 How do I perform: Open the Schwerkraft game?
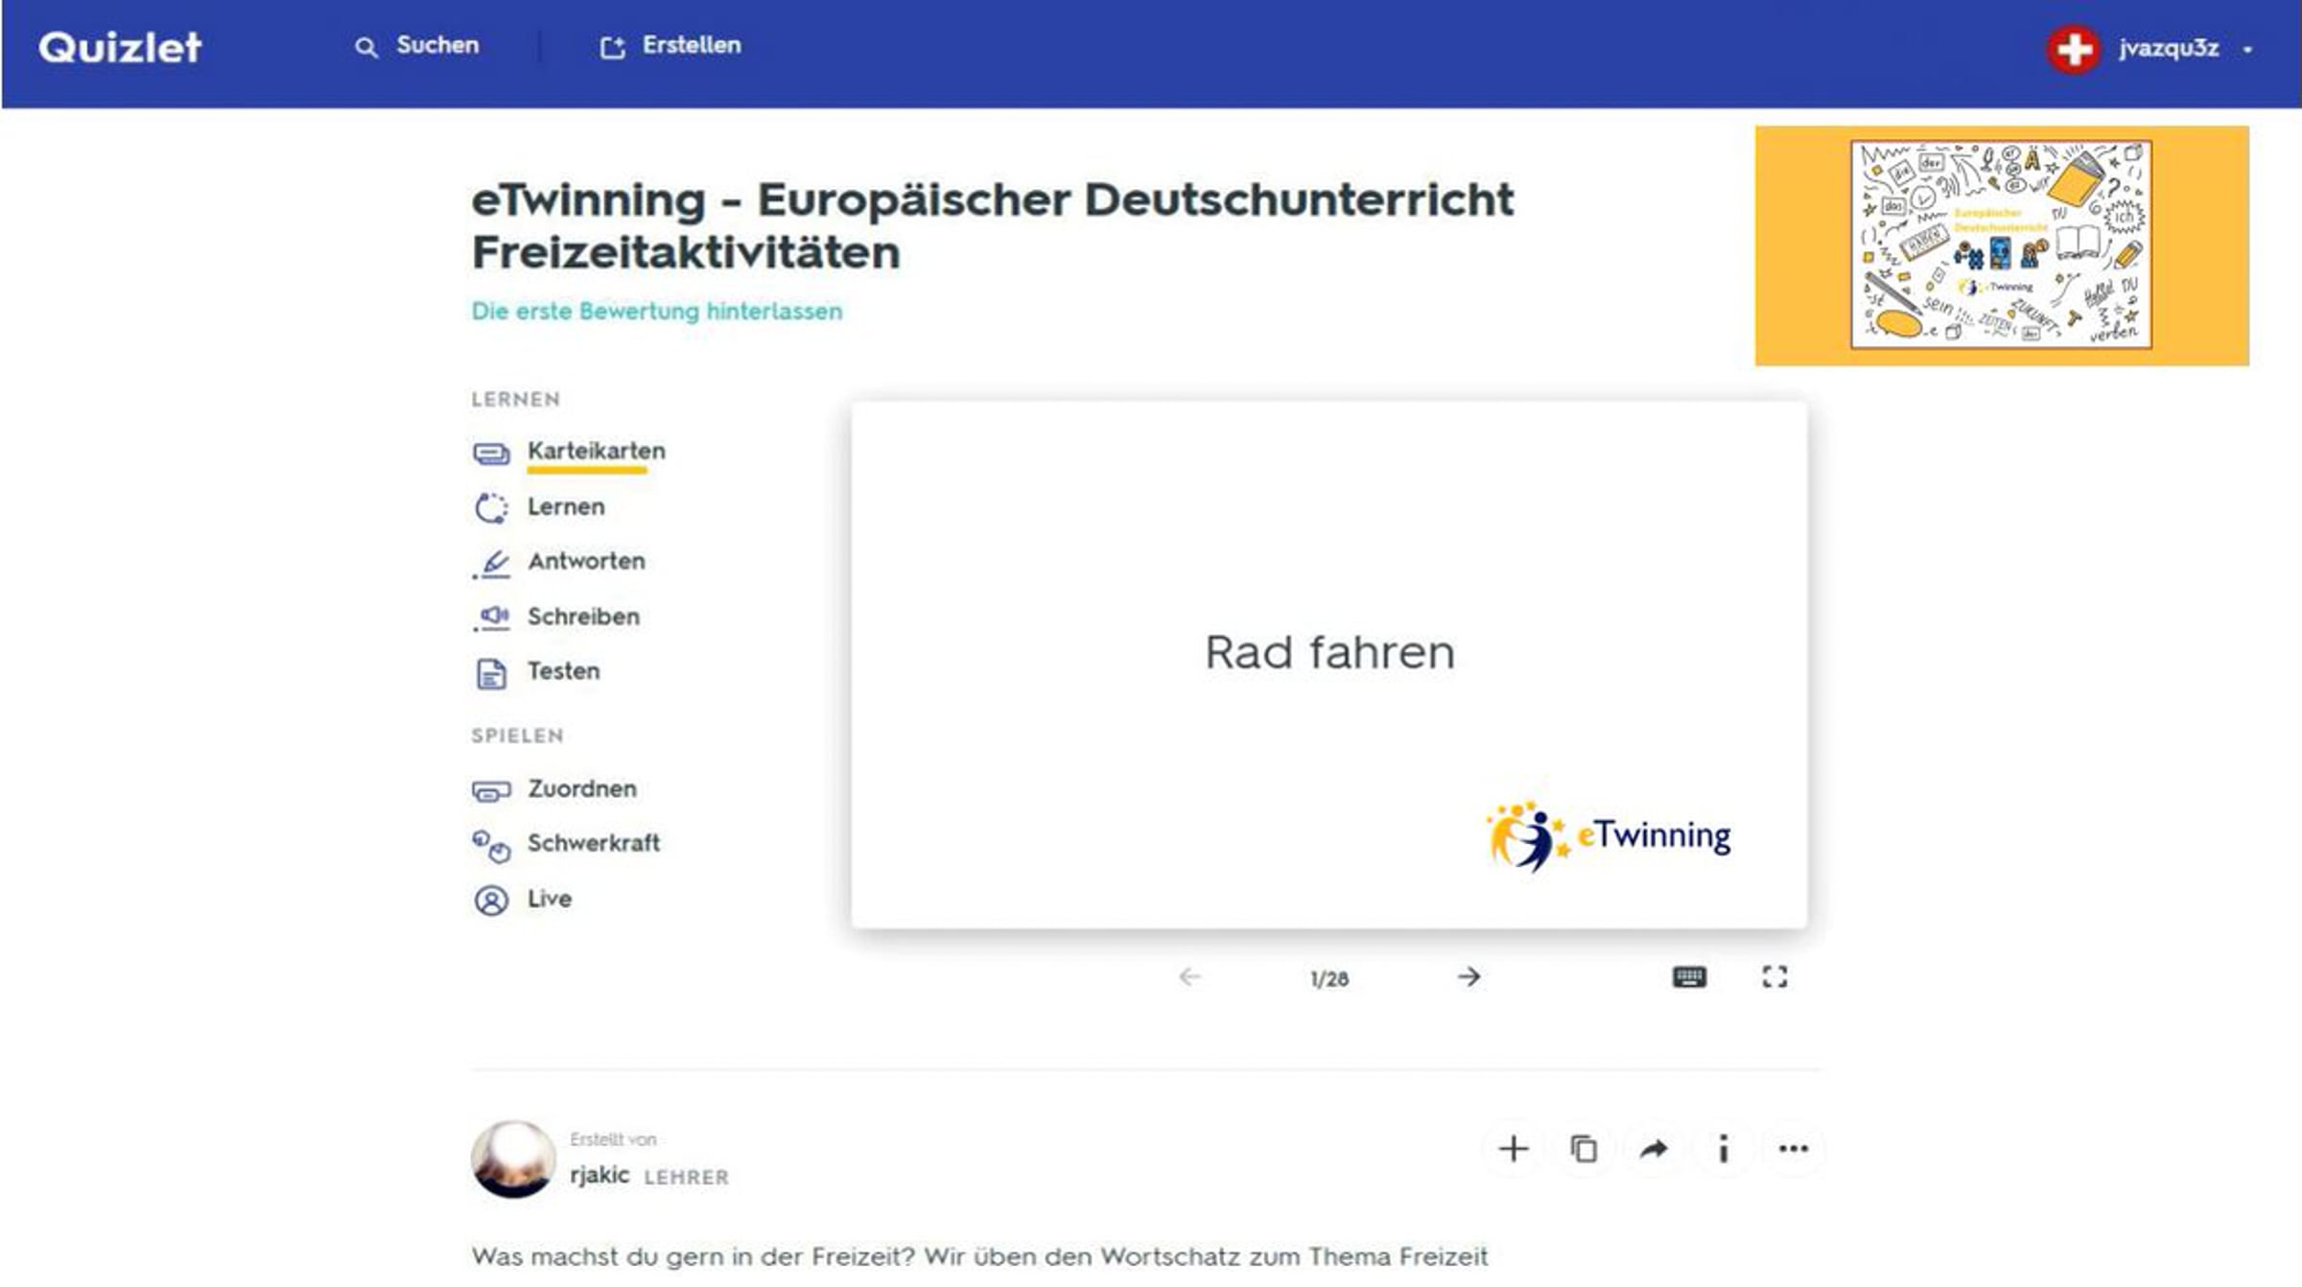594,843
